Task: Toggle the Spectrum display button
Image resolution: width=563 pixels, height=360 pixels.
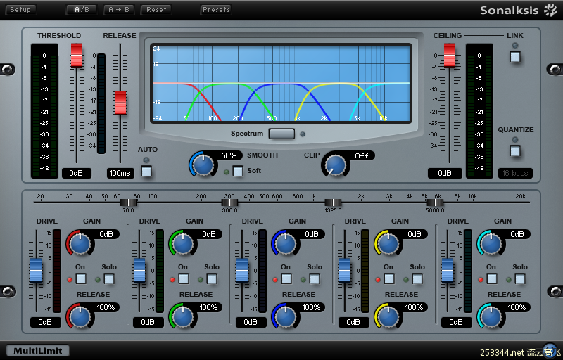Action: click(x=281, y=134)
